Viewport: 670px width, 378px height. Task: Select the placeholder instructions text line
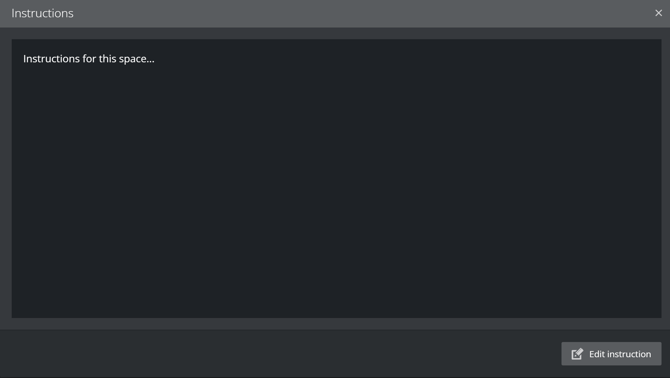[89, 59]
